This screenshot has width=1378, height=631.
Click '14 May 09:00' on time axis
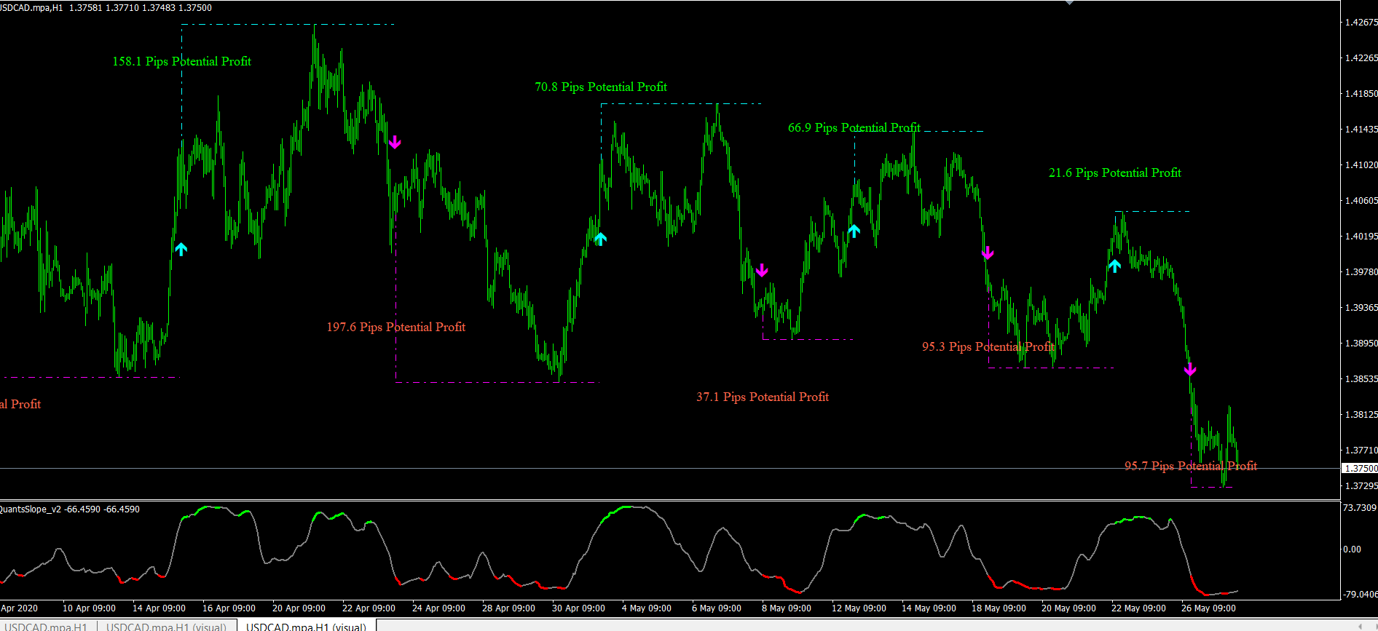[929, 608]
